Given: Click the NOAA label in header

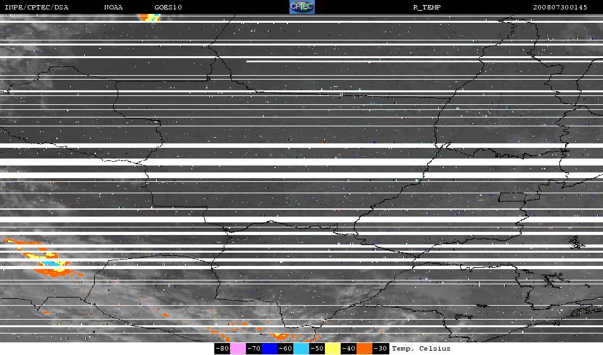Looking at the screenshot, I should (x=114, y=8).
